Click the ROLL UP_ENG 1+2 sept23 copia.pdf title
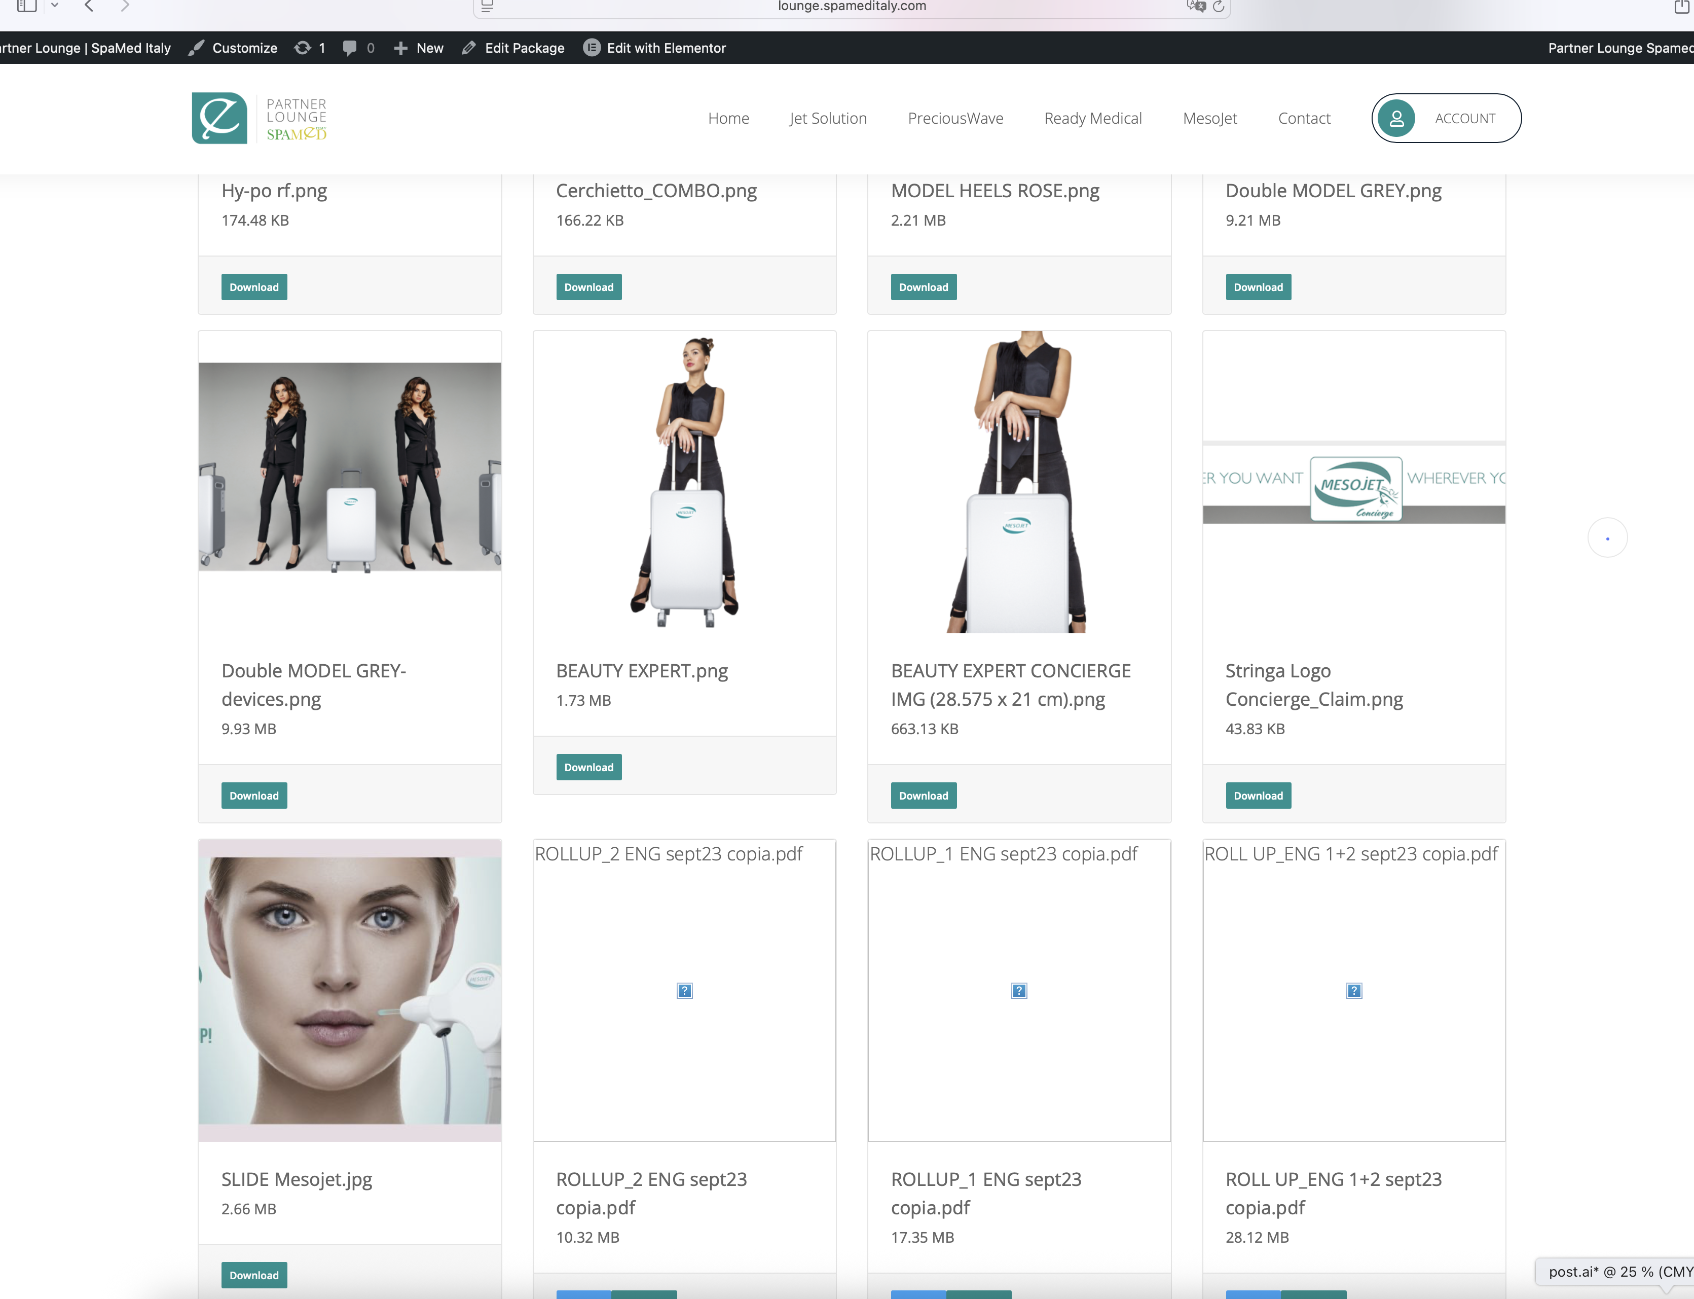The width and height of the screenshot is (1694, 1299). pyautogui.click(x=1333, y=1193)
